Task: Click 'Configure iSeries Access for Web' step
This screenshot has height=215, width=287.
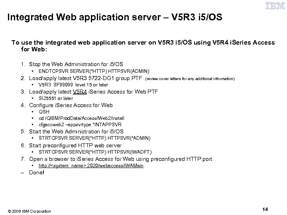Action: pyautogui.click(x=71, y=105)
